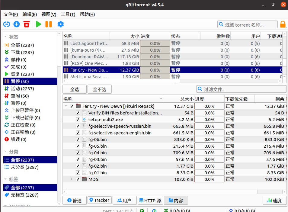The width and height of the screenshot is (288, 212).
Task: Uncheck the setup-multi2.exe checkbox
Action: click(78, 119)
